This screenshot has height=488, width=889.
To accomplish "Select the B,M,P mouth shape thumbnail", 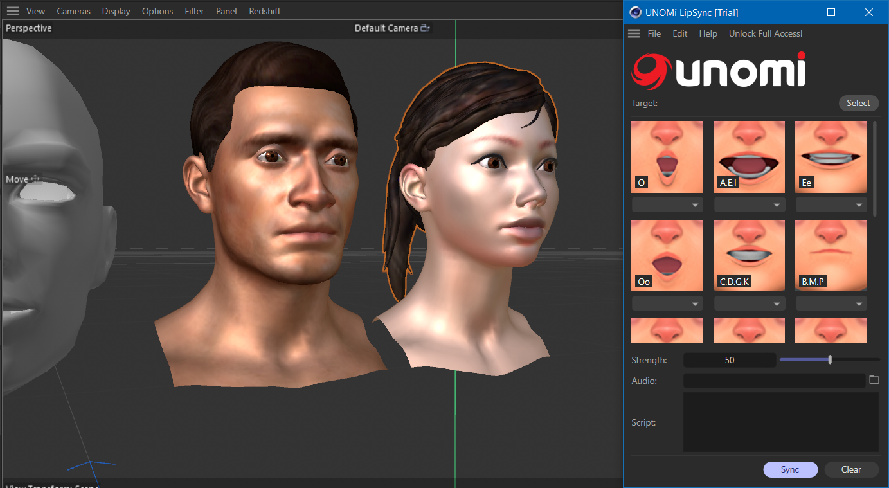I will (x=831, y=255).
